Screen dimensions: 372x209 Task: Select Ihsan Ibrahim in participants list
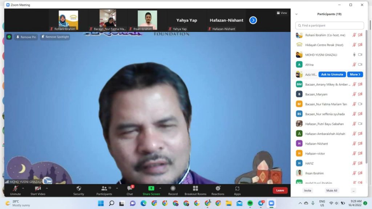[329, 173]
